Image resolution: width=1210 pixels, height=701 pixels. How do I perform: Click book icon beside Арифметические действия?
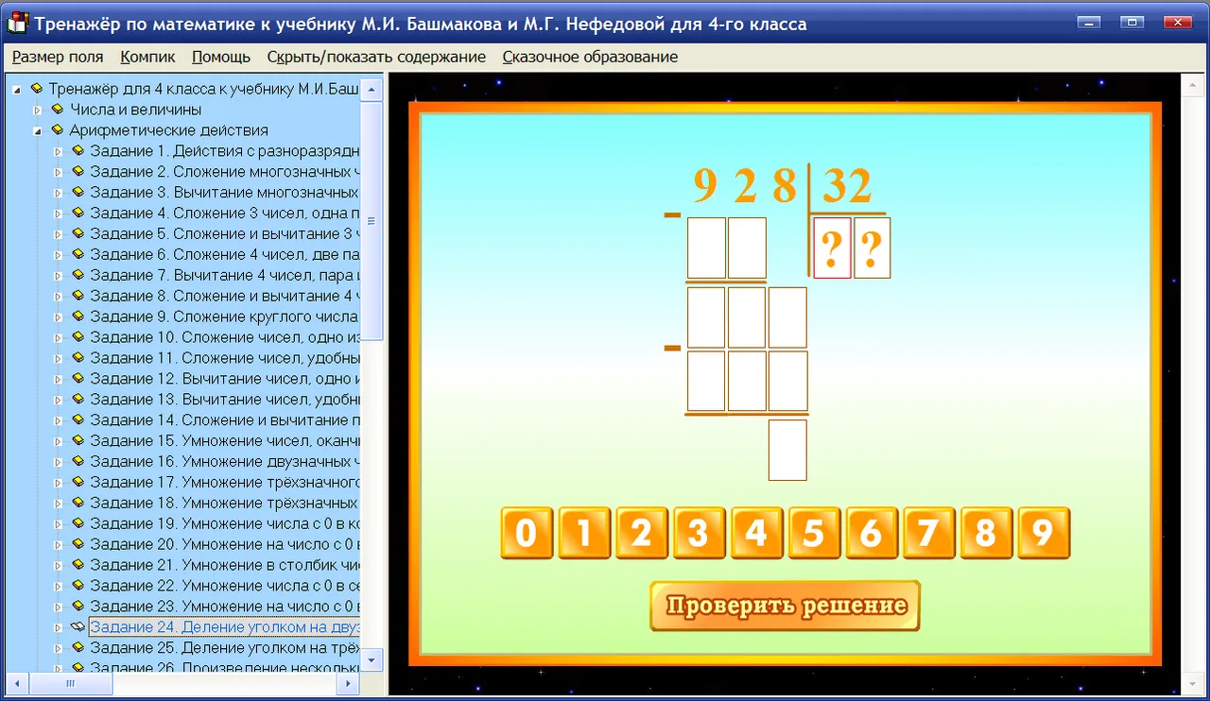57,130
